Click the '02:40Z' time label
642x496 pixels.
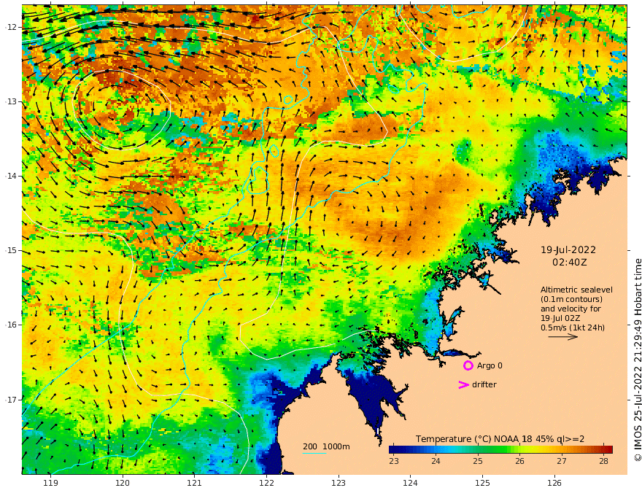569,262
